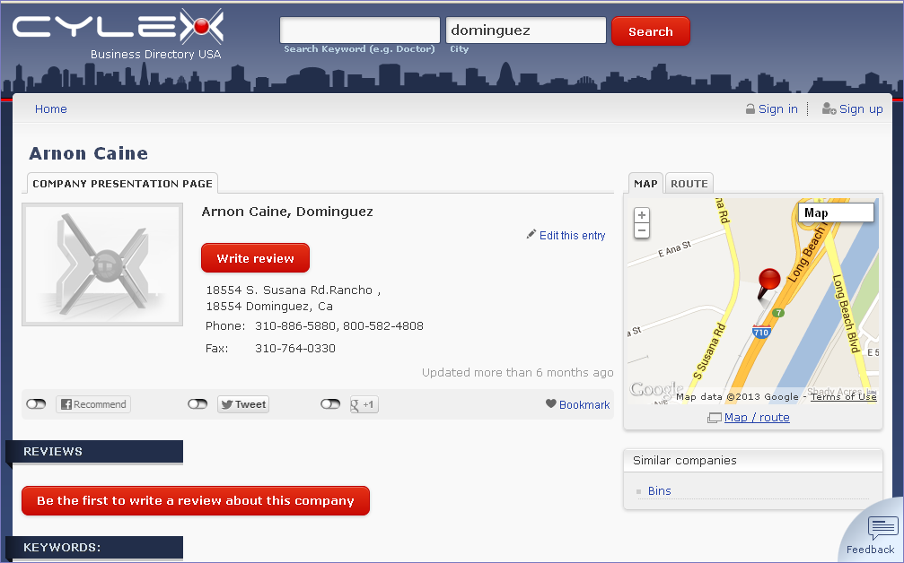
Task: Open the Map / route link
Action: (x=757, y=417)
